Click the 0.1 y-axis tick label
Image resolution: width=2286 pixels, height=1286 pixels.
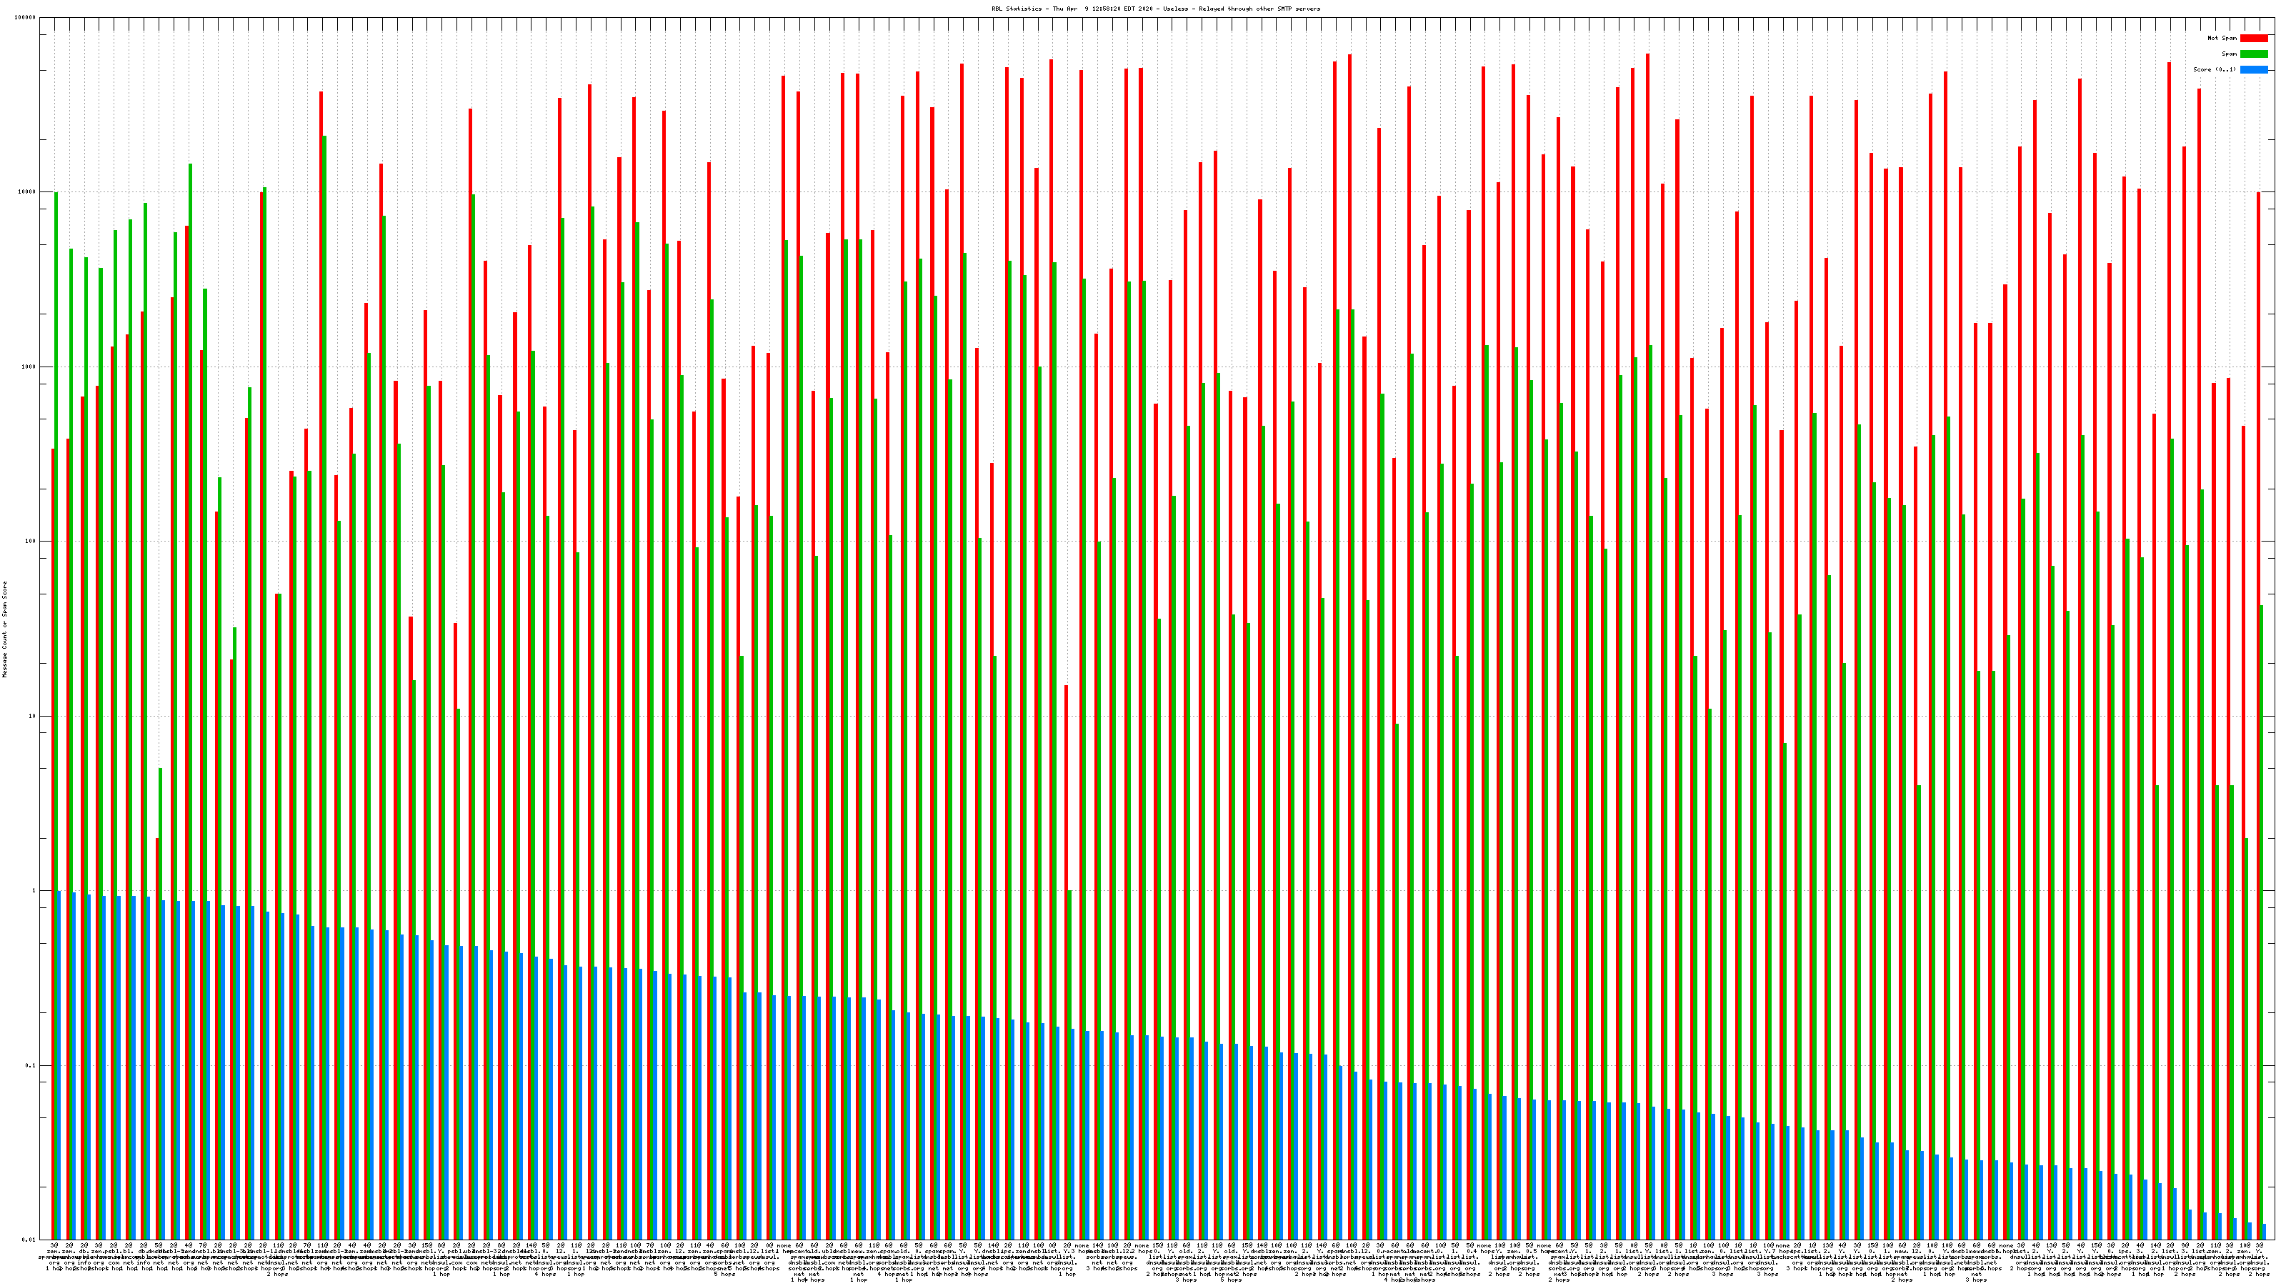coord(31,1066)
